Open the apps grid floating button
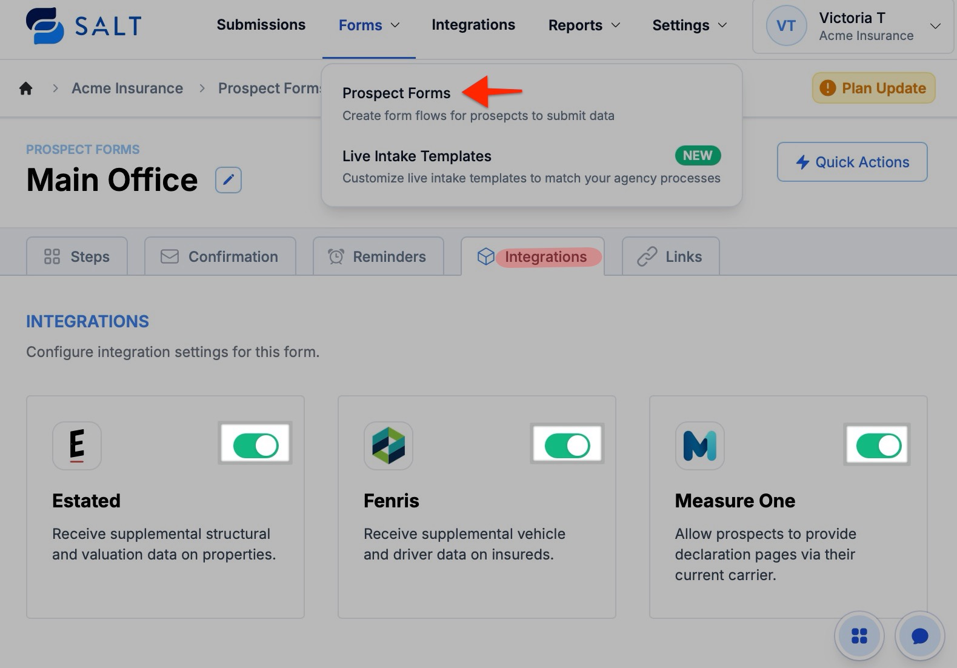The height and width of the screenshot is (668, 957). pyautogui.click(x=859, y=636)
